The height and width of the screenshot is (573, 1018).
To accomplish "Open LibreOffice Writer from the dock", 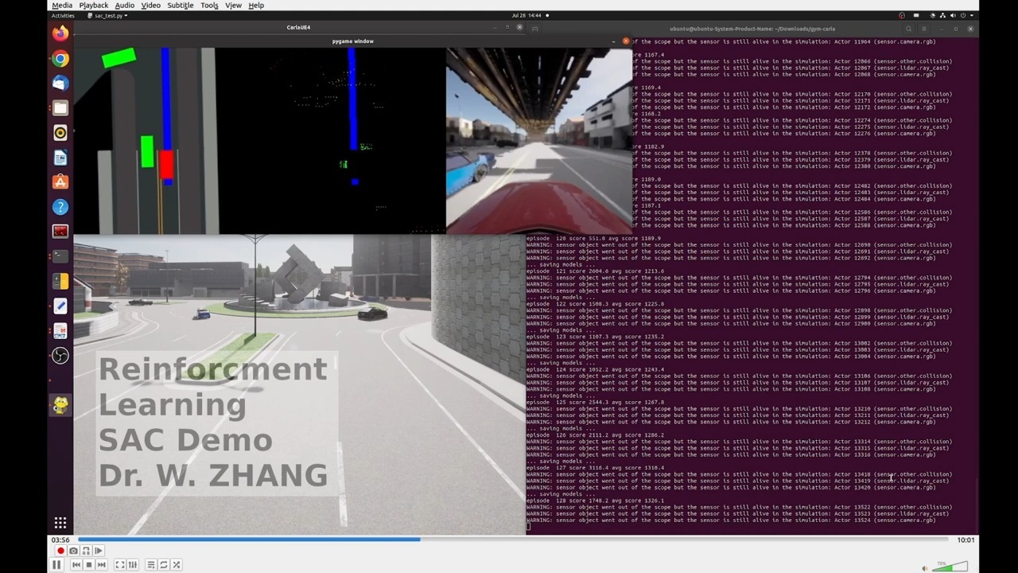I will tap(60, 158).
